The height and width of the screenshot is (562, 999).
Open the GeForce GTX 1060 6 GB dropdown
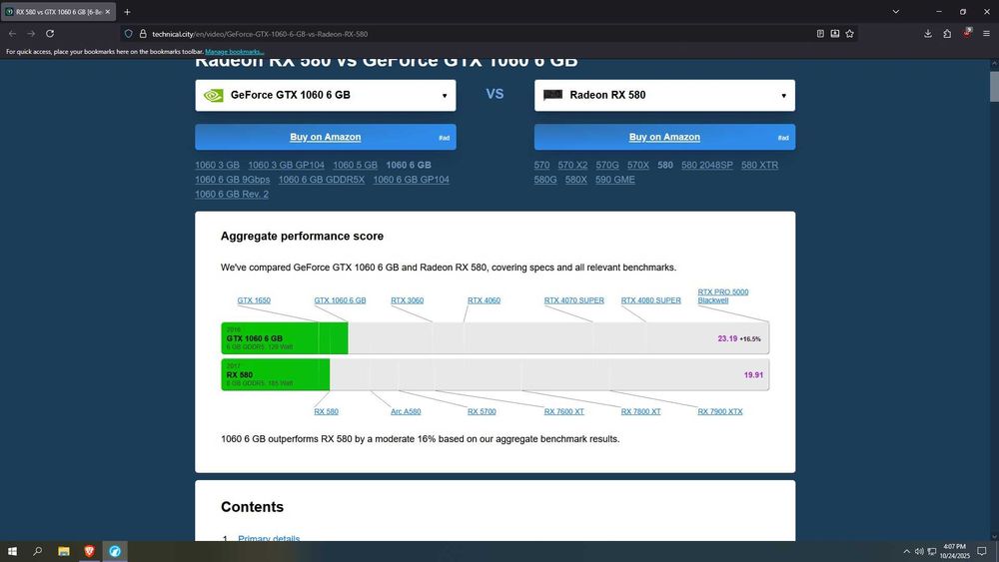click(x=326, y=96)
